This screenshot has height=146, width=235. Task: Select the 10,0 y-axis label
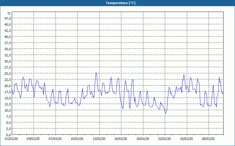click(x=8, y=110)
